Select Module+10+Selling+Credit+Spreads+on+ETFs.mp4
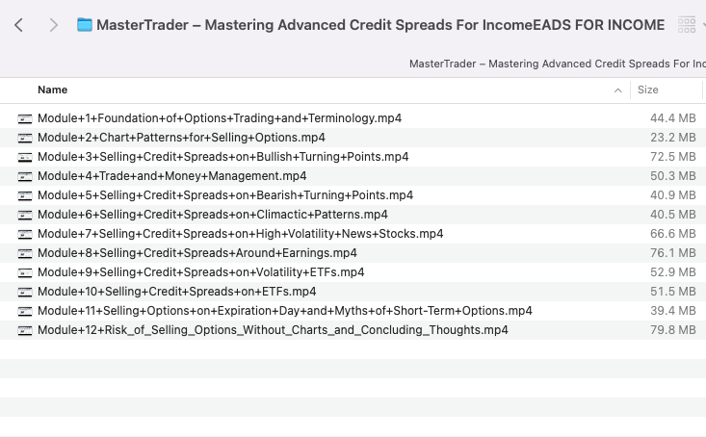Screen dimensions: 706x437 point(177,292)
